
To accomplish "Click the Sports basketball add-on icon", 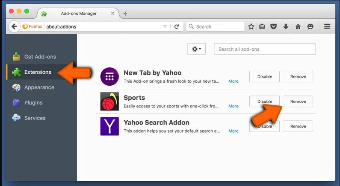I will click(x=109, y=102).
